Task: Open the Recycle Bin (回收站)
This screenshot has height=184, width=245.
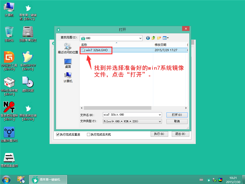Action: coord(9,34)
